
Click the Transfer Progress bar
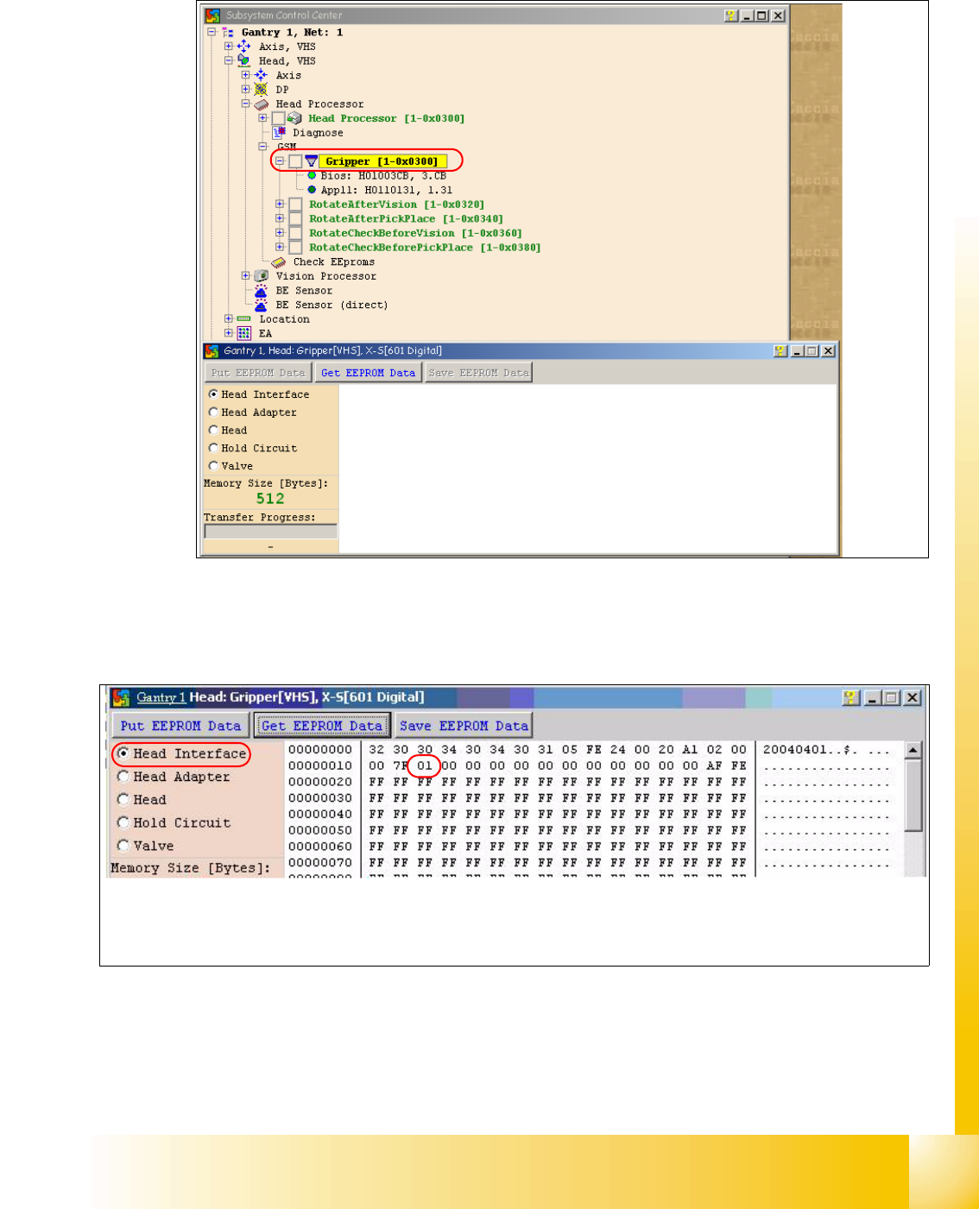click(x=270, y=532)
